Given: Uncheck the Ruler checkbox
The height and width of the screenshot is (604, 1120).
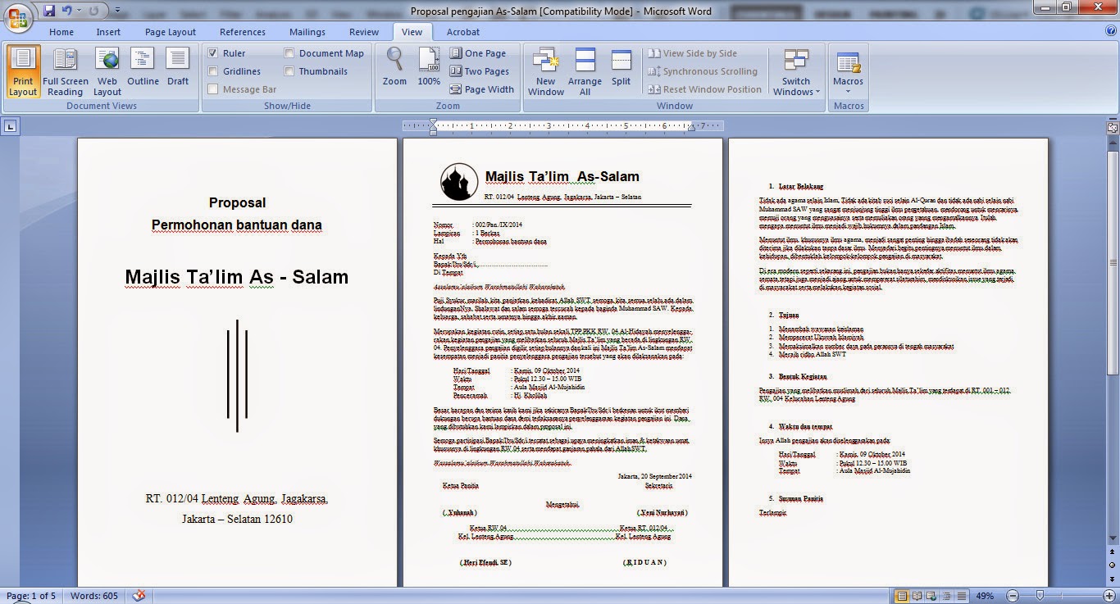Looking at the screenshot, I should click(x=213, y=53).
